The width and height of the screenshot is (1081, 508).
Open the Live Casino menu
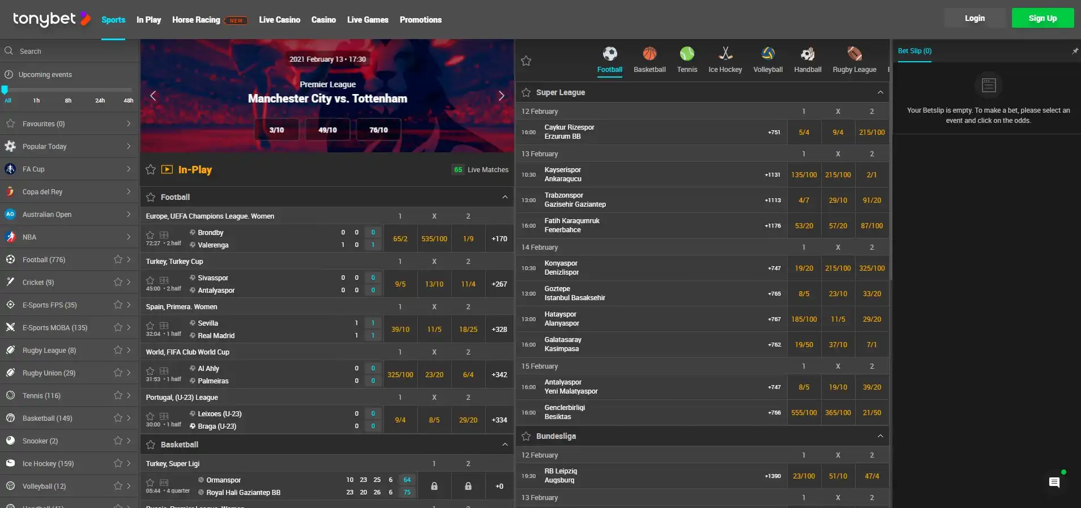[x=279, y=20]
